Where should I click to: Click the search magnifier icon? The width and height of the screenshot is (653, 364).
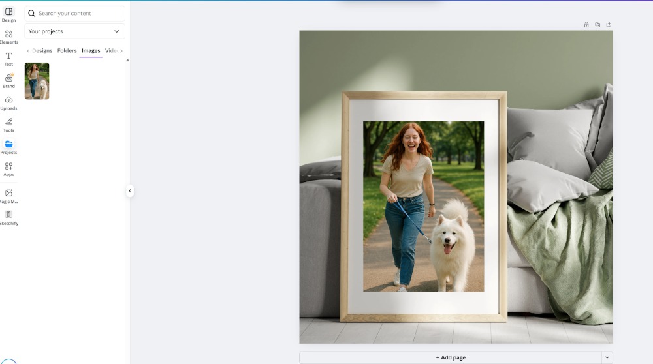pos(31,13)
